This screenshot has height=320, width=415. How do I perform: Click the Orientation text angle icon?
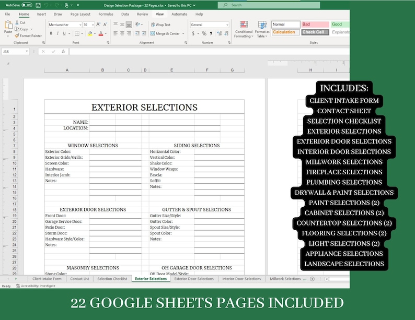tap(137, 25)
